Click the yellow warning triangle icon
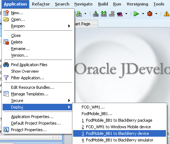 [167, 14]
